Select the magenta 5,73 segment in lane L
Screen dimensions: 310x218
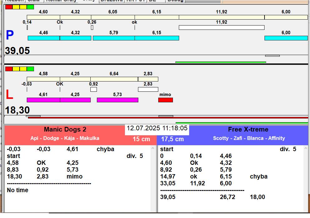click(x=117, y=100)
